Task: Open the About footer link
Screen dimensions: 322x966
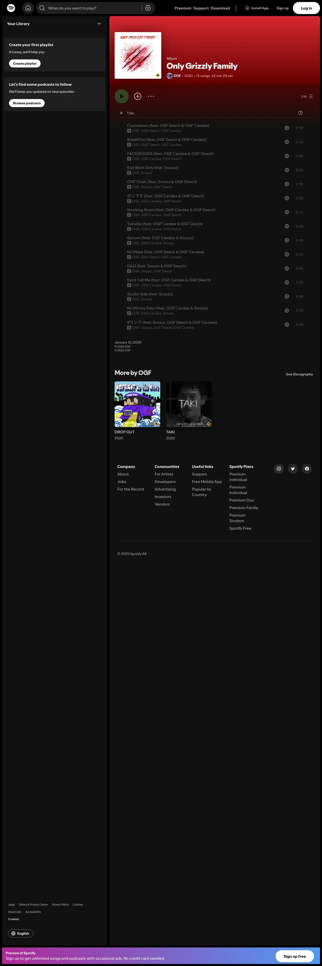Action: 123,474
